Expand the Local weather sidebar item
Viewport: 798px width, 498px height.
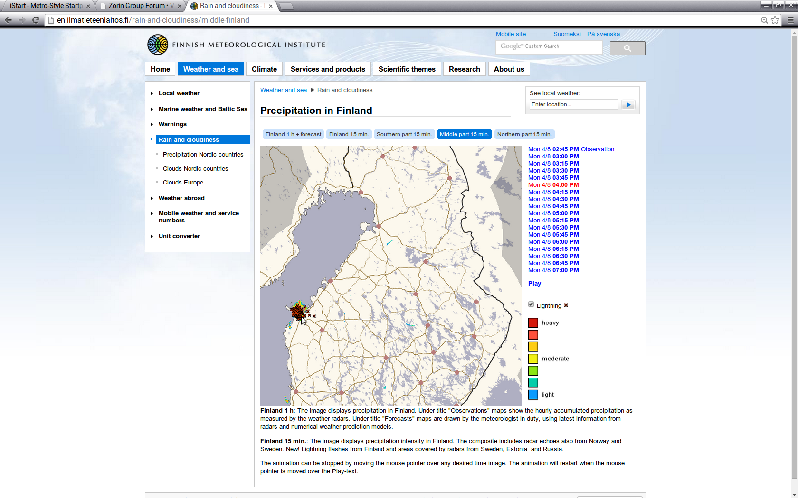pyautogui.click(x=179, y=93)
